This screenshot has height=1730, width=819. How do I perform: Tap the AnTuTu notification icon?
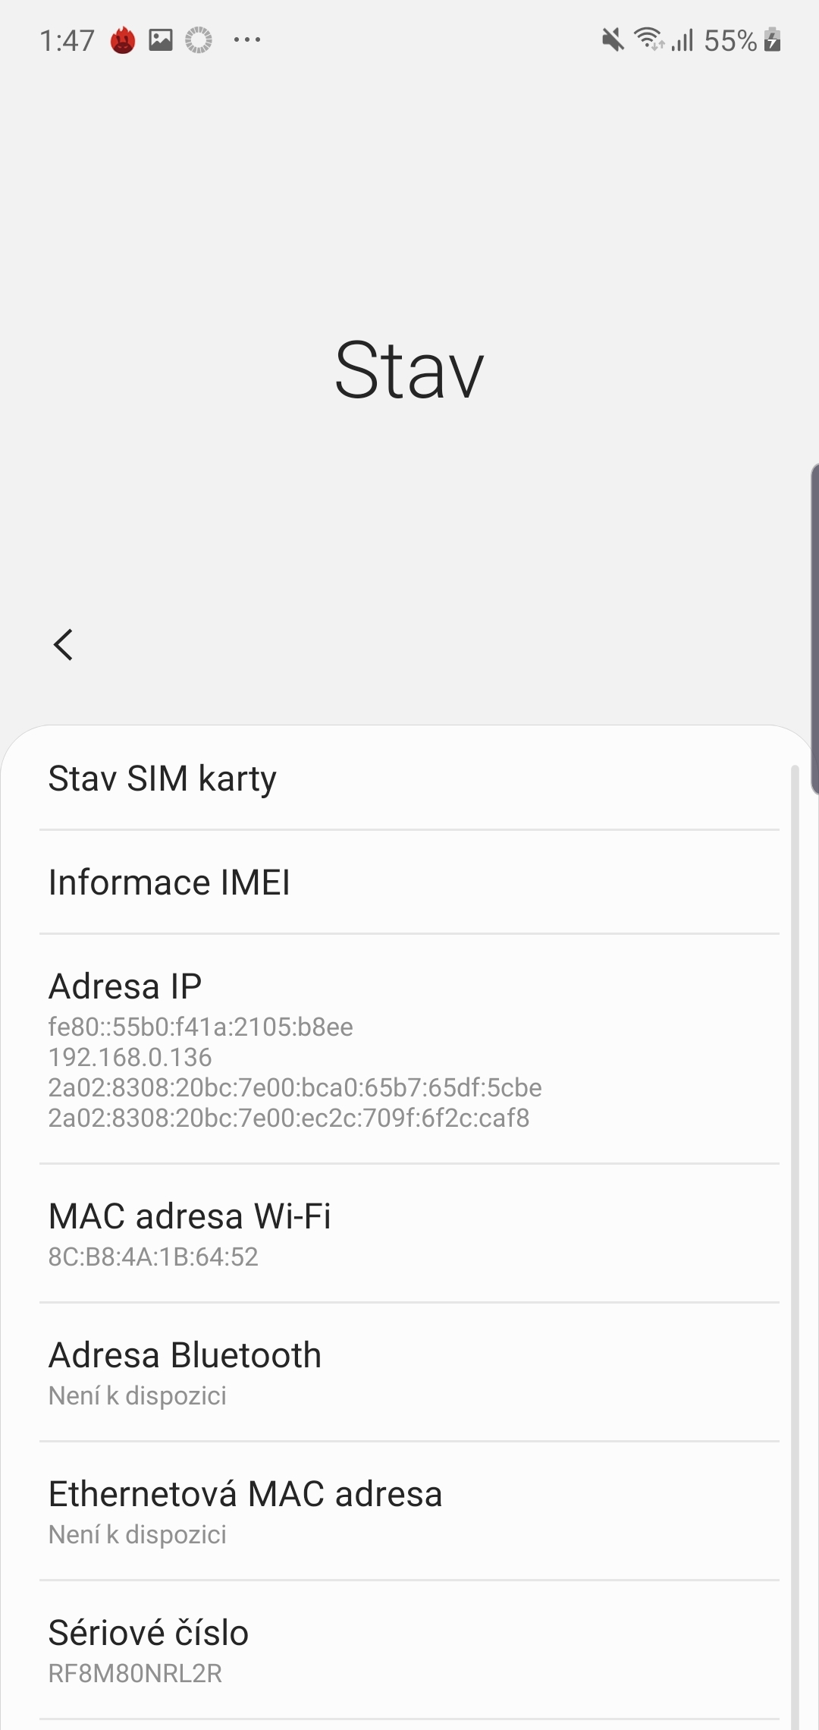pyautogui.click(x=123, y=40)
